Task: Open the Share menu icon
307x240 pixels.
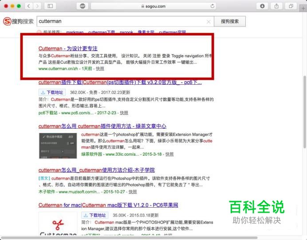Action: 276,6
